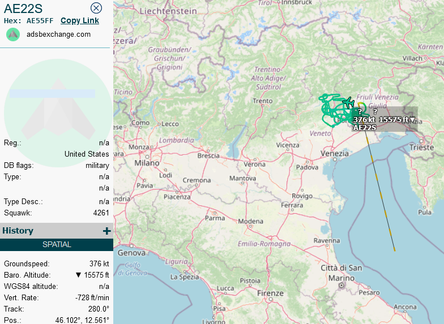Screen dimensions: 444x324
Task: Click the Groundspeed value 376 kt
Action: click(99, 263)
